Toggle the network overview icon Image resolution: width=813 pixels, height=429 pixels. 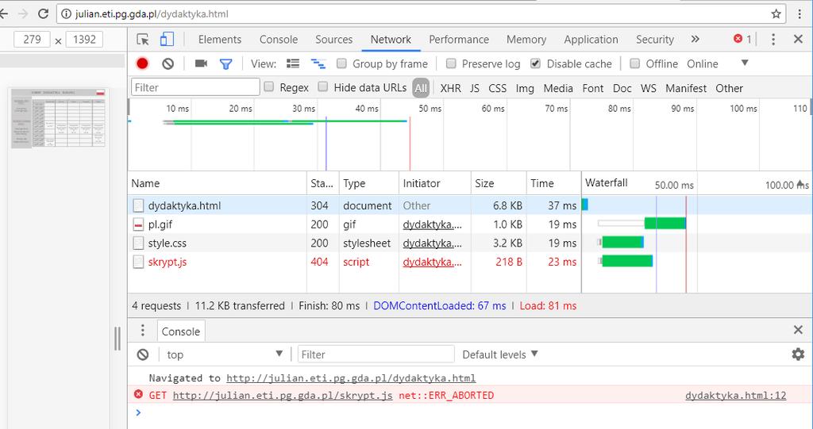[x=318, y=63]
